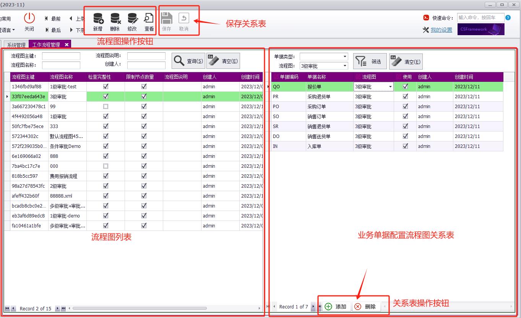
Task: Open the inline 流程图 combo in QO row
Action: coord(390,86)
